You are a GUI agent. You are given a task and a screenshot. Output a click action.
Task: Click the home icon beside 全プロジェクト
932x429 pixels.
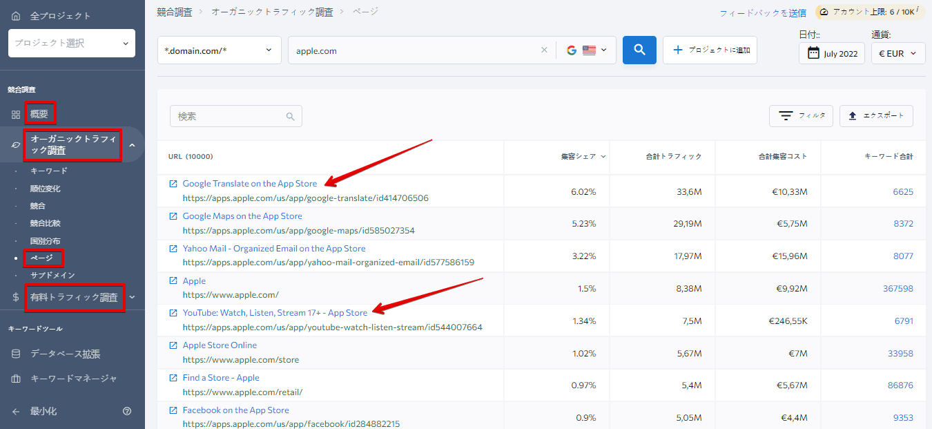coord(16,15)
